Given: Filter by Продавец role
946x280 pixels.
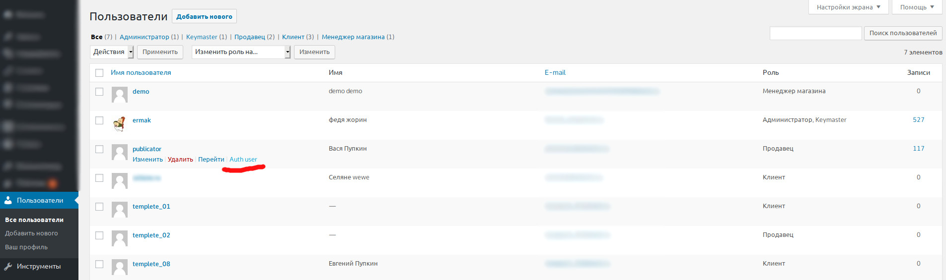Looking at the screenshot, I should [x=250, y=37].
